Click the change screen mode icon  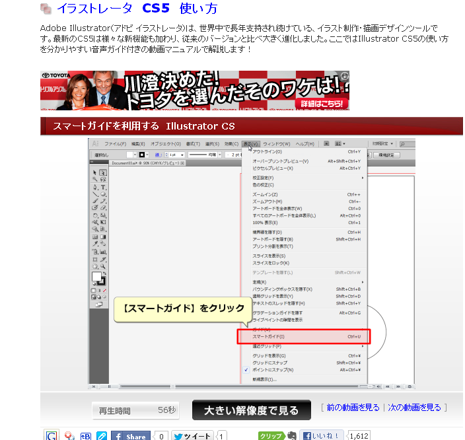pyautogui.click(x=99, y=305)
